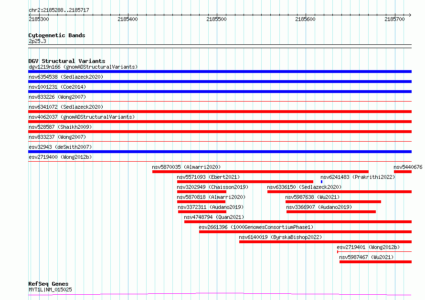Click variant label nsv833237 (Wong2007)
The image size is (425, 300).
57,137
